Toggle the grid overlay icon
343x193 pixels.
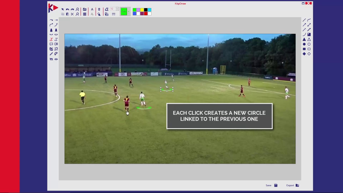coord(85,14)
